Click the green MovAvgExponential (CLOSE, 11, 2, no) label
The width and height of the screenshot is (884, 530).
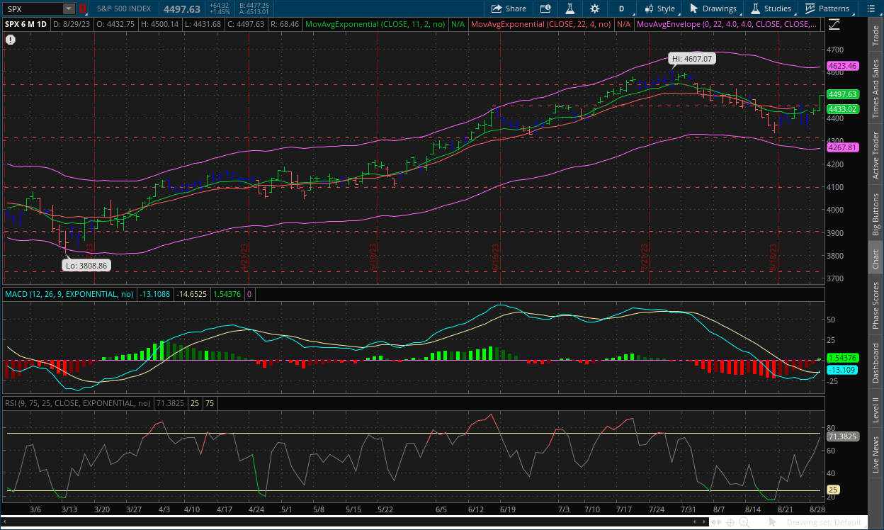pos(375,24)
